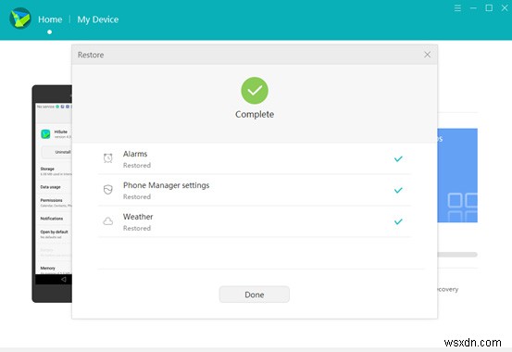Viewport: 512px width, 352px height.
Task: Click Restored status under Phone Manager settings
Action: 137,196
